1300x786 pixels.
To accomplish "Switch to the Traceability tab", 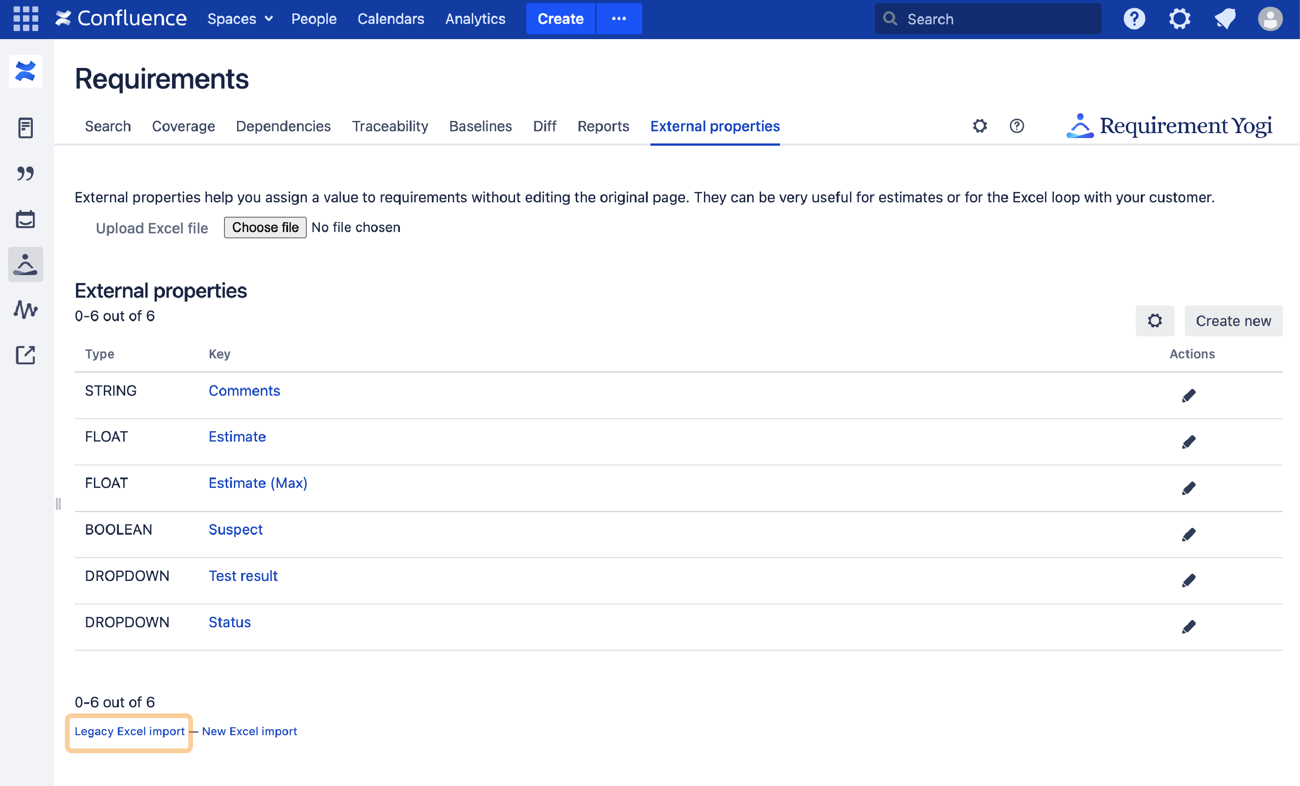I will [x=390, y=126].
